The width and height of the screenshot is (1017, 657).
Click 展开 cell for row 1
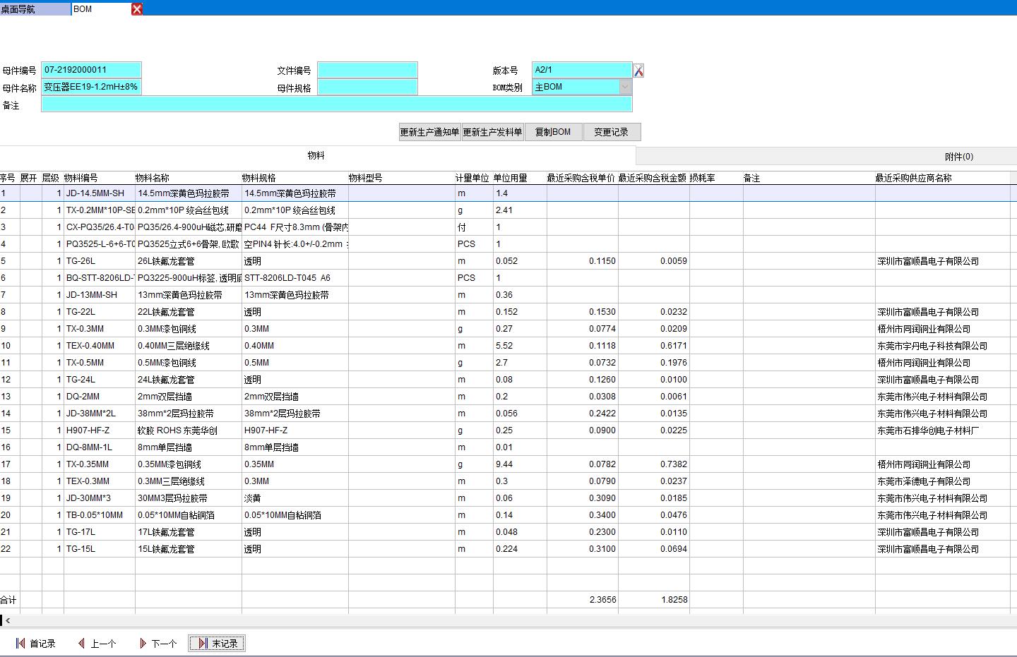[30, 193]
